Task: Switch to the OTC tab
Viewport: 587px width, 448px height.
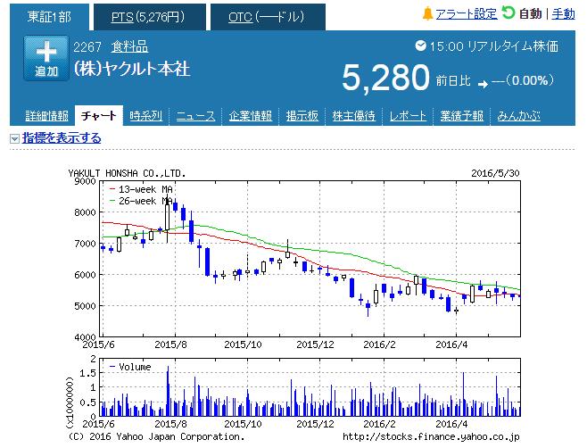Action: [x=268, y=17]
